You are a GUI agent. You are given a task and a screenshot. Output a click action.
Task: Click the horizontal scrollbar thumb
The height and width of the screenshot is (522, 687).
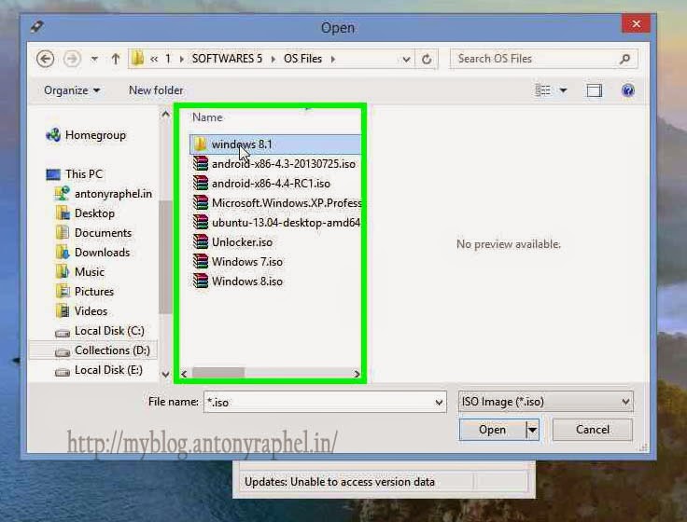218,373
